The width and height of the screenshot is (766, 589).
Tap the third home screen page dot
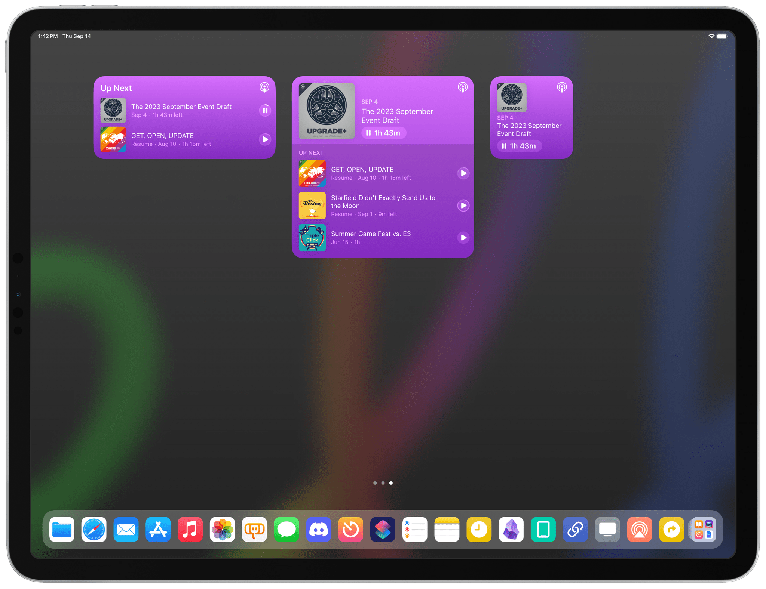(x=391, y=483)
